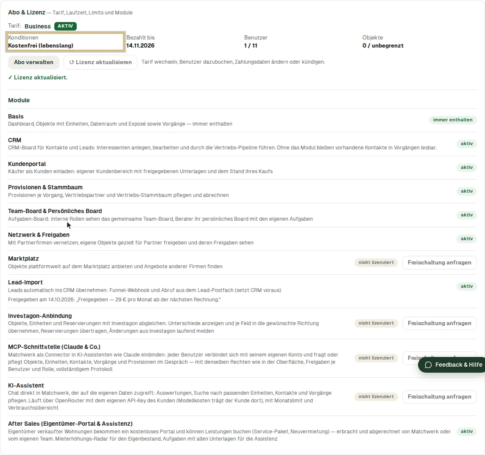The image size is (485, 455).
Task: Click the "nicht lizenziert" badge for Investagon-Anbindung
Action: pyautogui.click(x=376, y=323)
